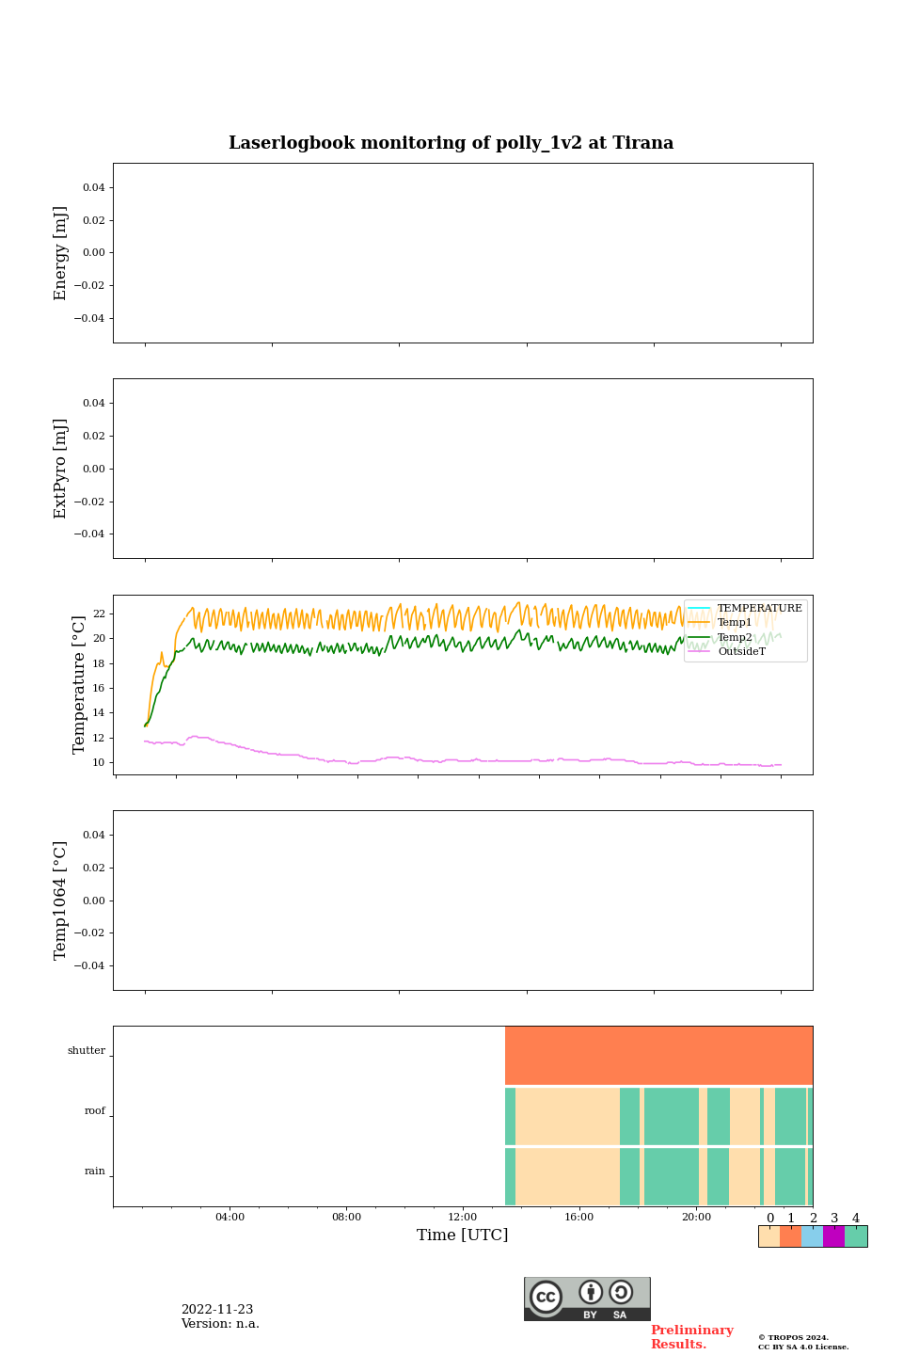Click the orange shutter status bar
The image size is (903, 1355).
(x=658, y=1056)
